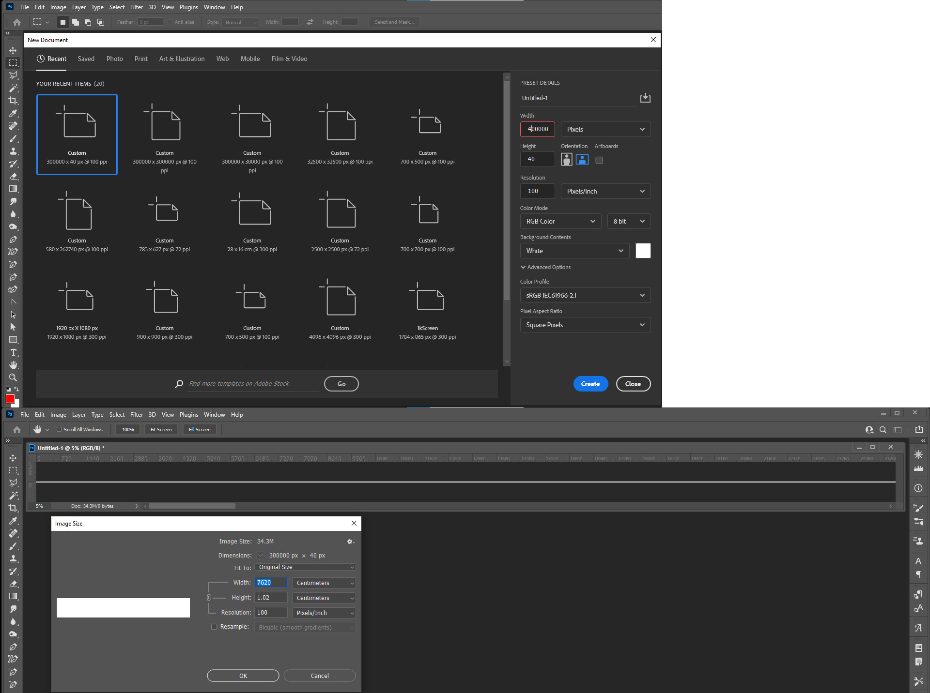Screen dimensions: 930x693
Task: Open the Histogram panel
Action: tap(918, 468)
